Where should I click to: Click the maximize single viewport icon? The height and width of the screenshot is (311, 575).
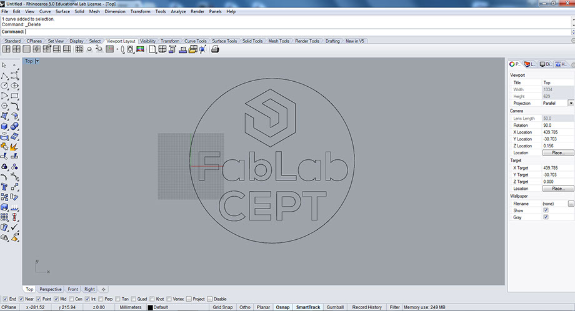point(26,49)
